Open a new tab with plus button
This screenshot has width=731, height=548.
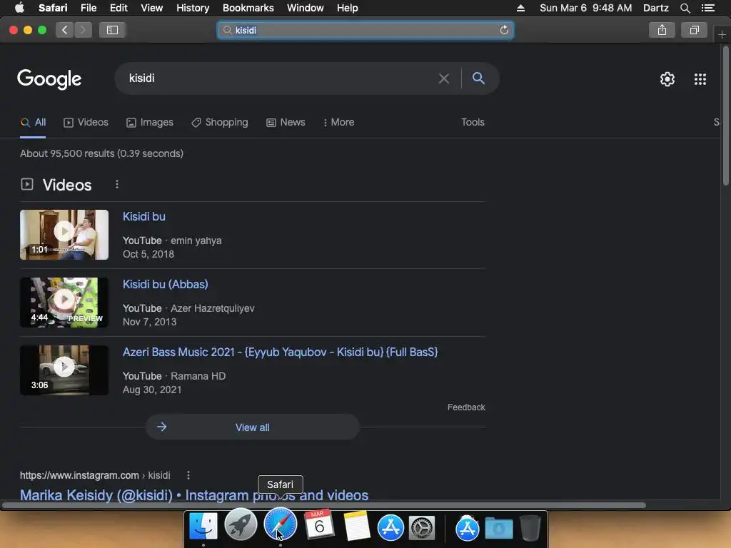point(722,35)
